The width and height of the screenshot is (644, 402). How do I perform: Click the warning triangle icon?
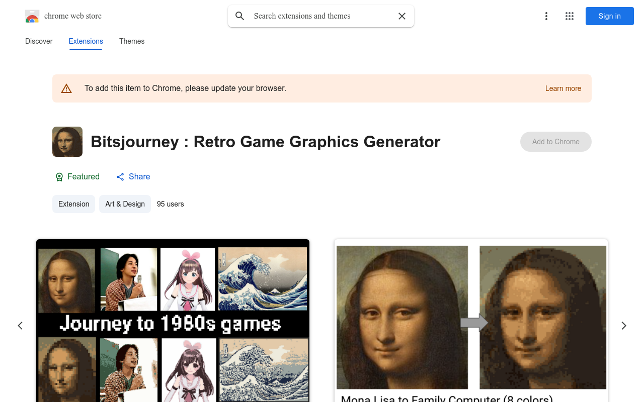pos(66,88)
